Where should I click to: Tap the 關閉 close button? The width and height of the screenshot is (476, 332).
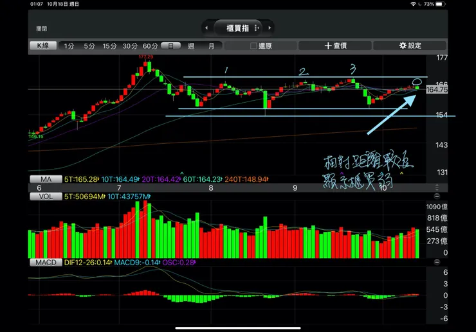tap(42, 28)
